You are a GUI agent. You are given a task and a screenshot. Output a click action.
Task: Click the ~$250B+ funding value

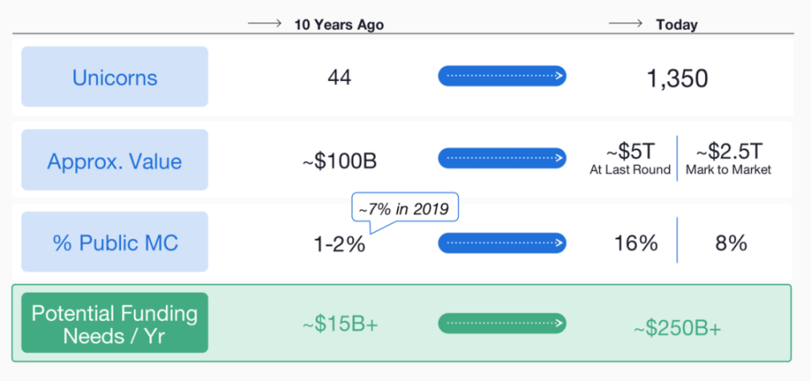(x=677, y=328)
